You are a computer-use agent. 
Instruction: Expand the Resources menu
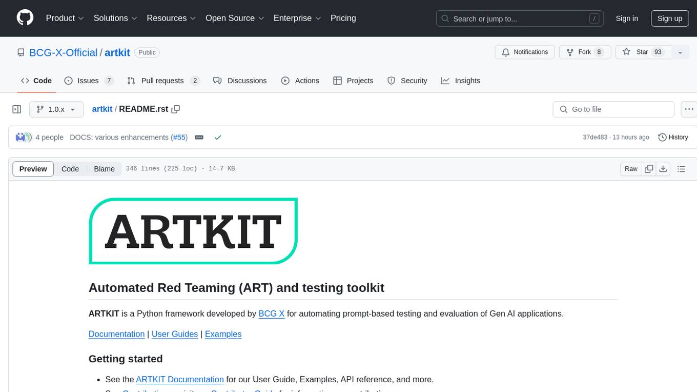tap(171, 18)
